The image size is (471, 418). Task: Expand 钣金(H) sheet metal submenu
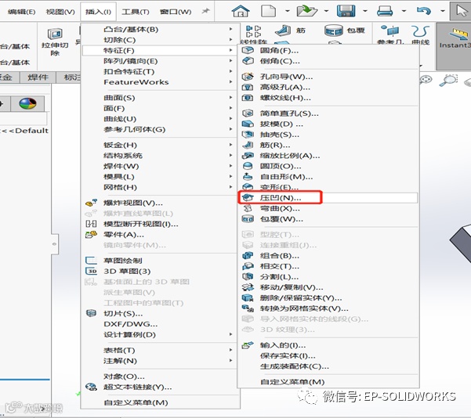161,145
